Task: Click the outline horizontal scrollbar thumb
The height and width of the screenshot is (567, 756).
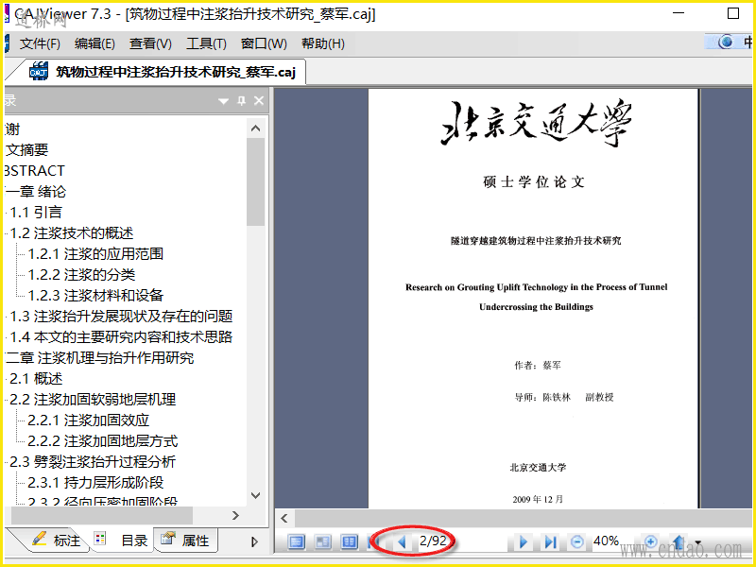Action: pyautogui.click(x=101, y=515)
